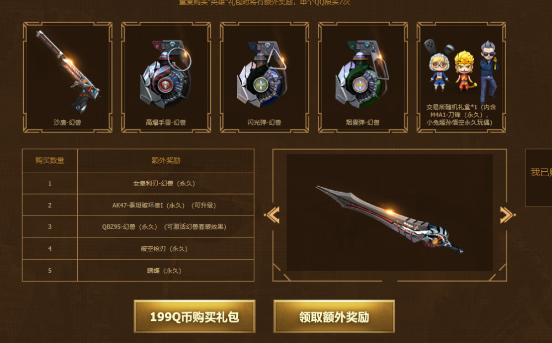Screen dimensions: 552x343
Task: Click the 额外奖励 column header
Action: point(166,160)
